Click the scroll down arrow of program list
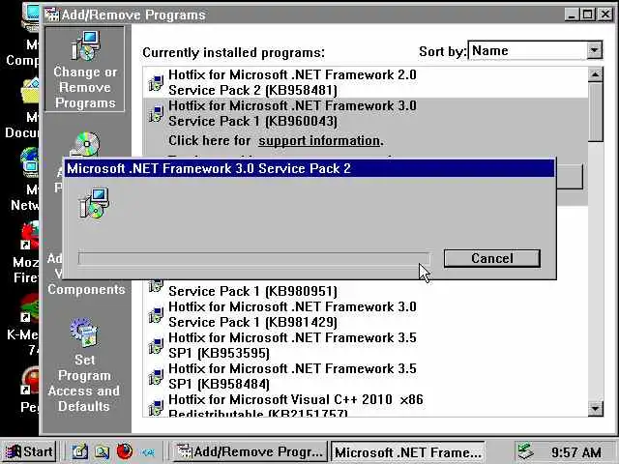619x464 pixels. tap(596, 408)
